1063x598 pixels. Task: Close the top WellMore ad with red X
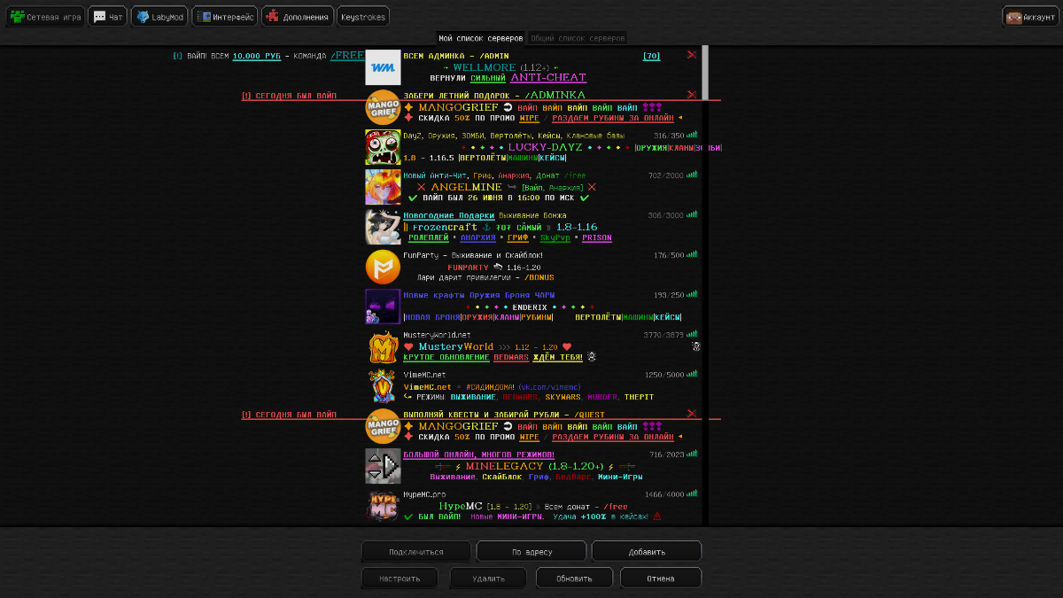[692, 55]
